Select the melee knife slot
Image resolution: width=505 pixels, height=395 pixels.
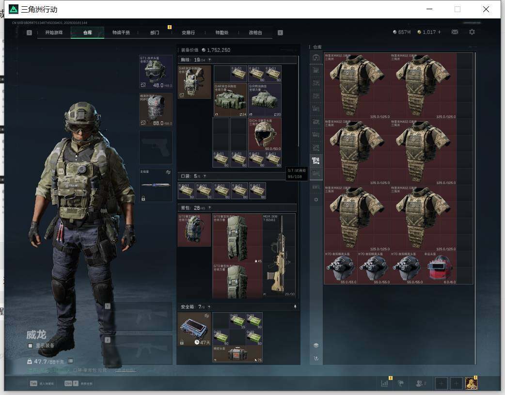coord(156,185)
